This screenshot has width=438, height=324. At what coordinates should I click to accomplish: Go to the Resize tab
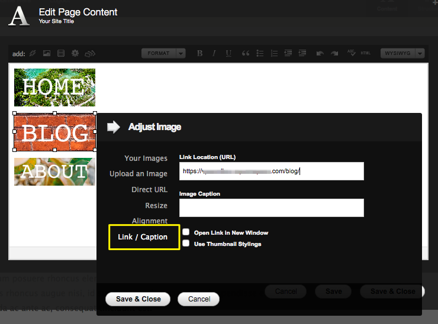click(156, 206)
